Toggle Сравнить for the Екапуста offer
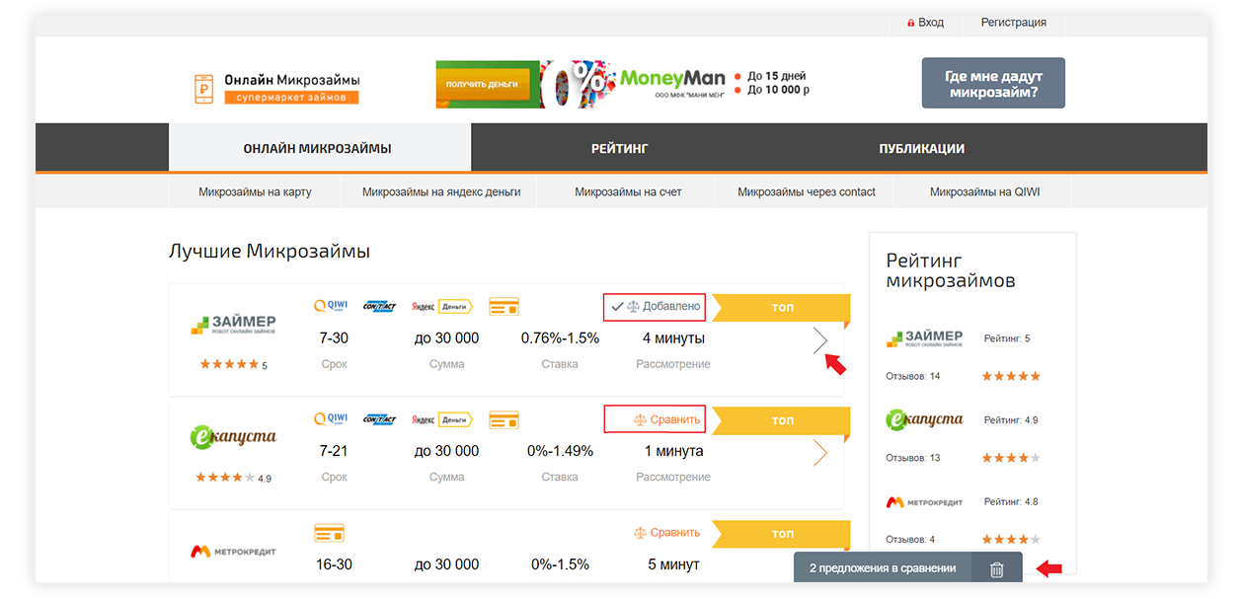 pyautogui.click(x=655, y=419)
